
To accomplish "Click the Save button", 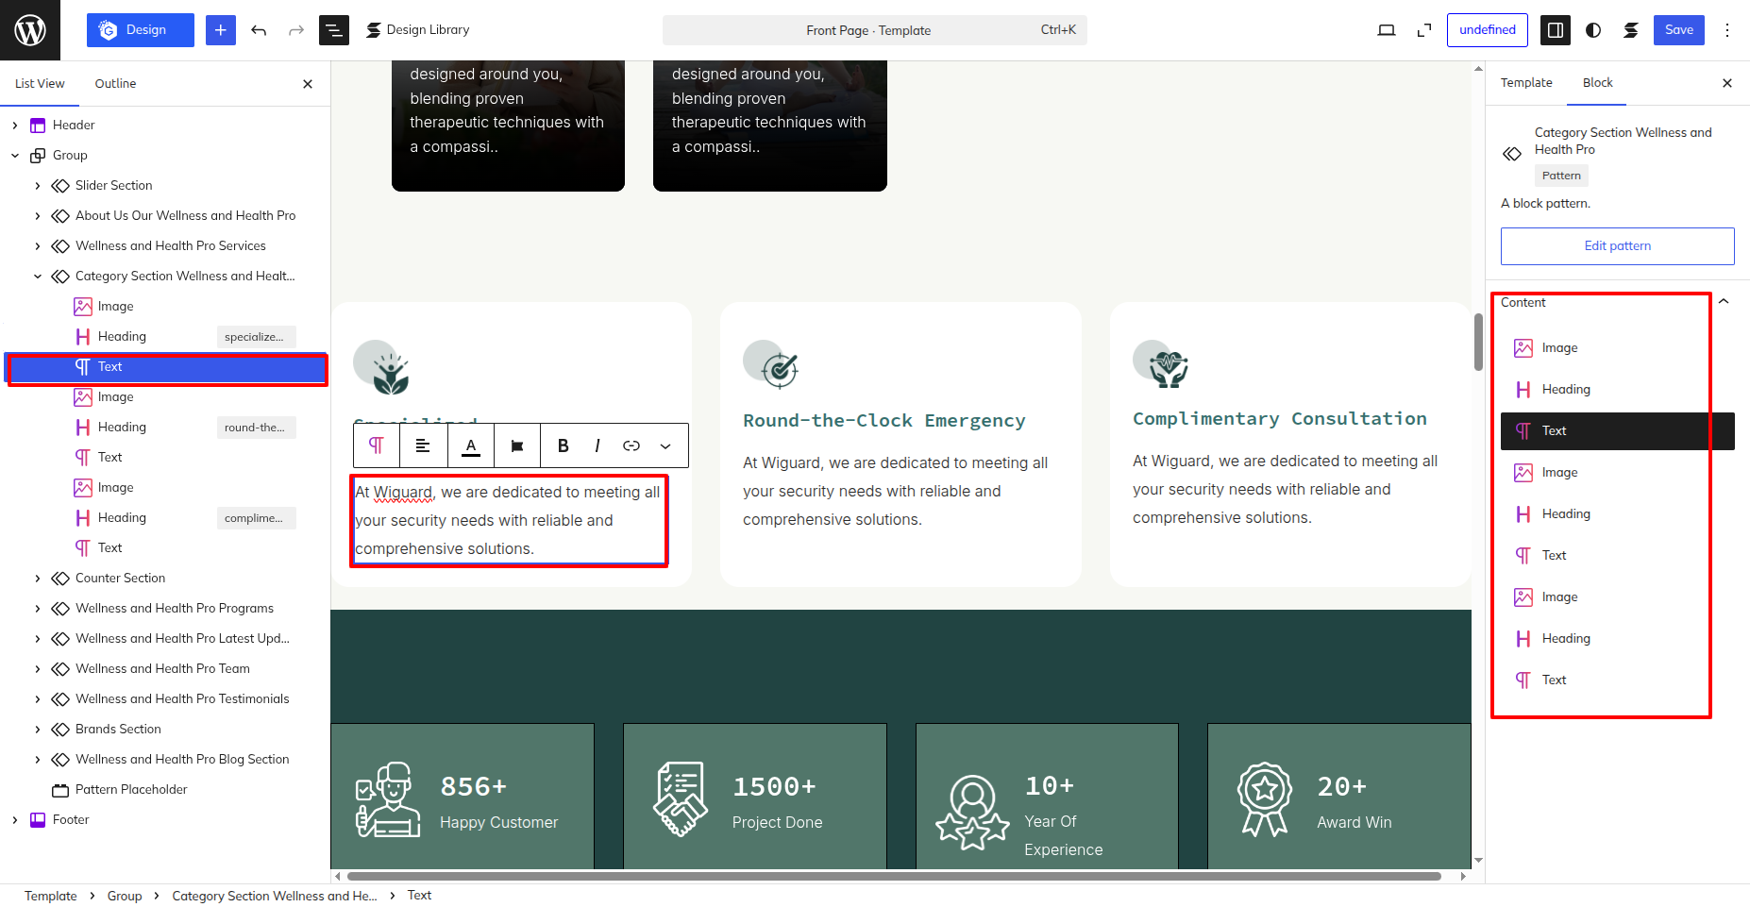I will pyautogui.click(x=1678, y=30).
